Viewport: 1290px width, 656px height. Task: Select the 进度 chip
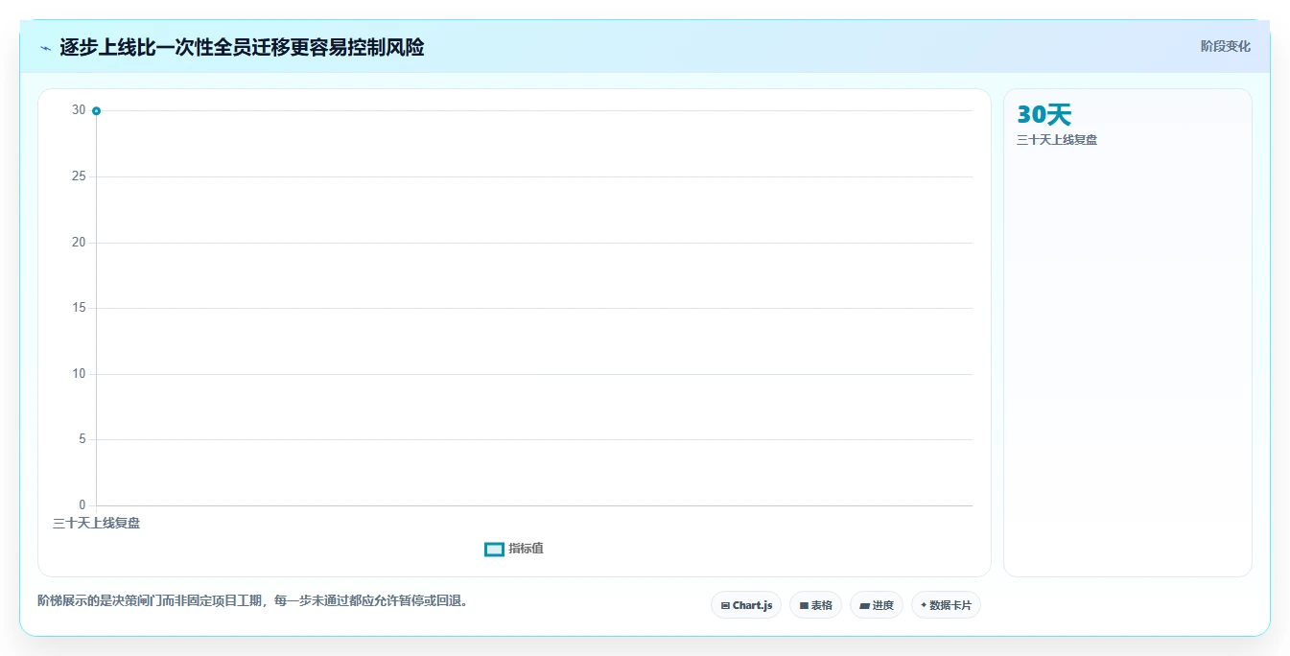(x=877, y=605)
